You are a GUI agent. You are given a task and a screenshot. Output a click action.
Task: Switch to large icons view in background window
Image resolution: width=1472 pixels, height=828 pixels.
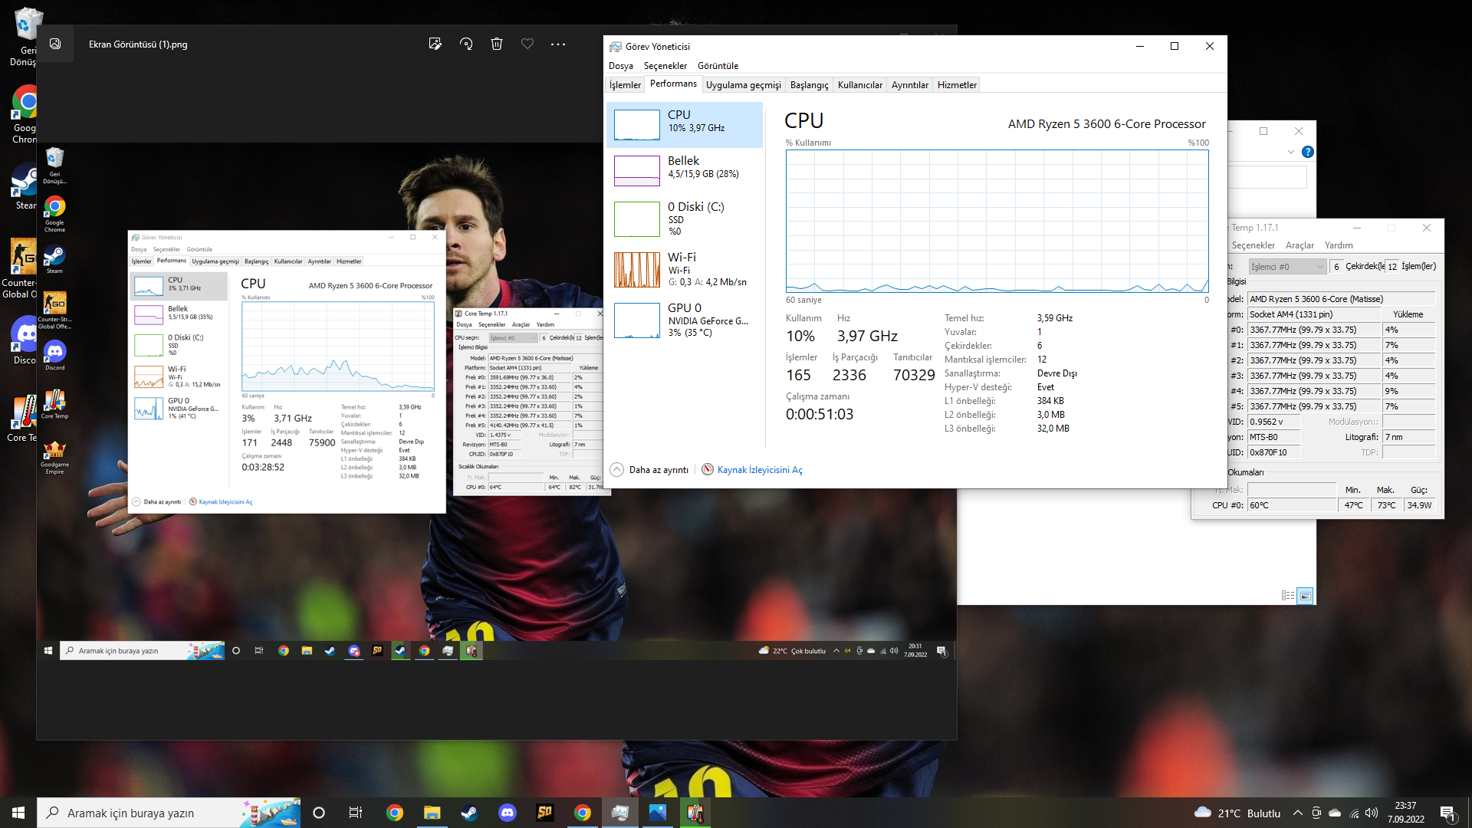pyautogui.click(x=1305, y=596)
